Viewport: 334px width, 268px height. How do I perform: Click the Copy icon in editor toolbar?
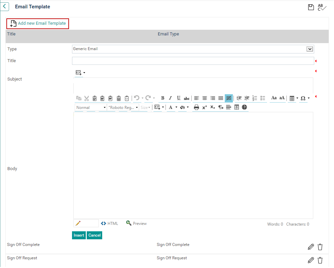point(79,98)
